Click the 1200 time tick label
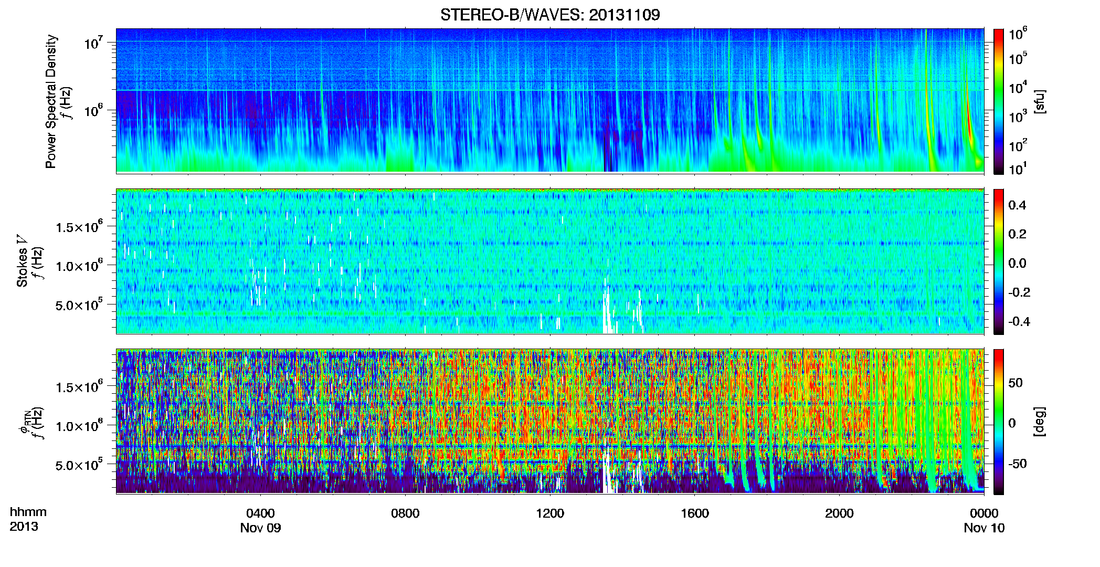Screen dimensions: 1100x567 (550, 513)
